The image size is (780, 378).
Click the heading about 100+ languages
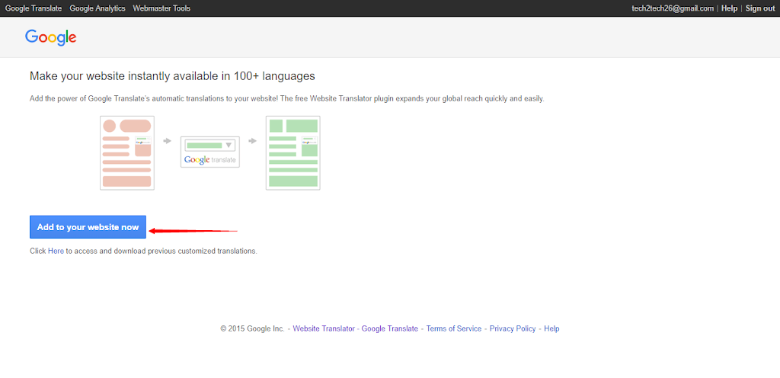(x=172, y=76)
